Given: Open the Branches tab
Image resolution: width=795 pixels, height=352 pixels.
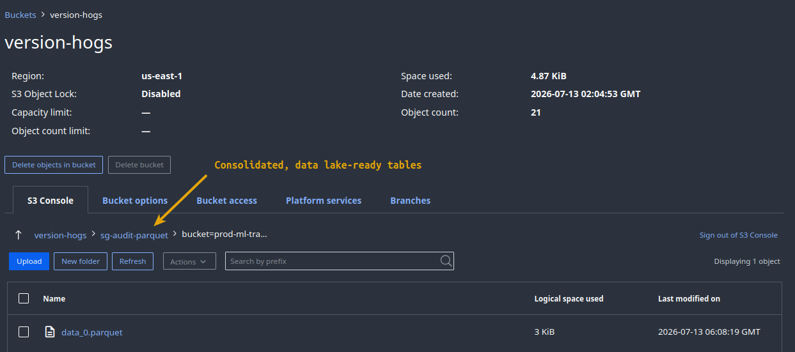Looking at the screenshot, I should 411,201.
